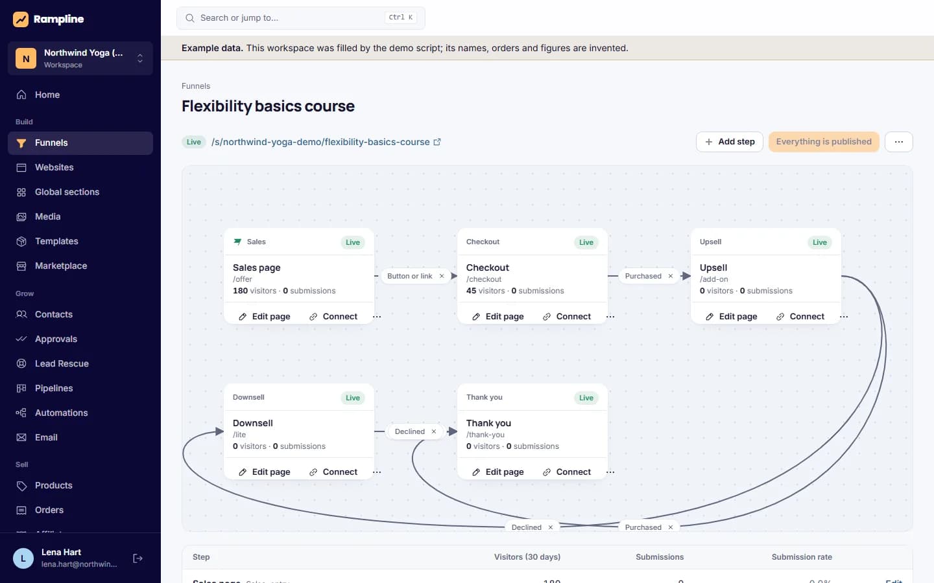Click Everything is published button
This screenshot has width=934, height=583.
824,142
